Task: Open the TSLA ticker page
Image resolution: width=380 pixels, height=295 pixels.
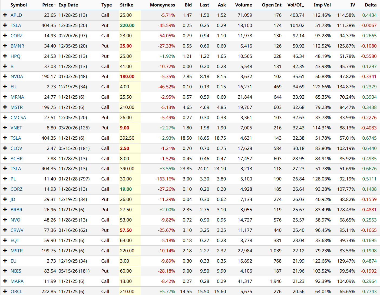Action: coord(16,25)
